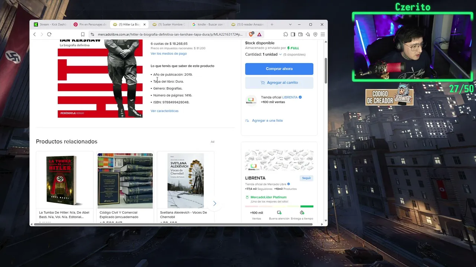Image resolution: width=476 pixels, height=267 pixels.
Task: Click the green FULL lightning icon
Action: tap(289, 48)
